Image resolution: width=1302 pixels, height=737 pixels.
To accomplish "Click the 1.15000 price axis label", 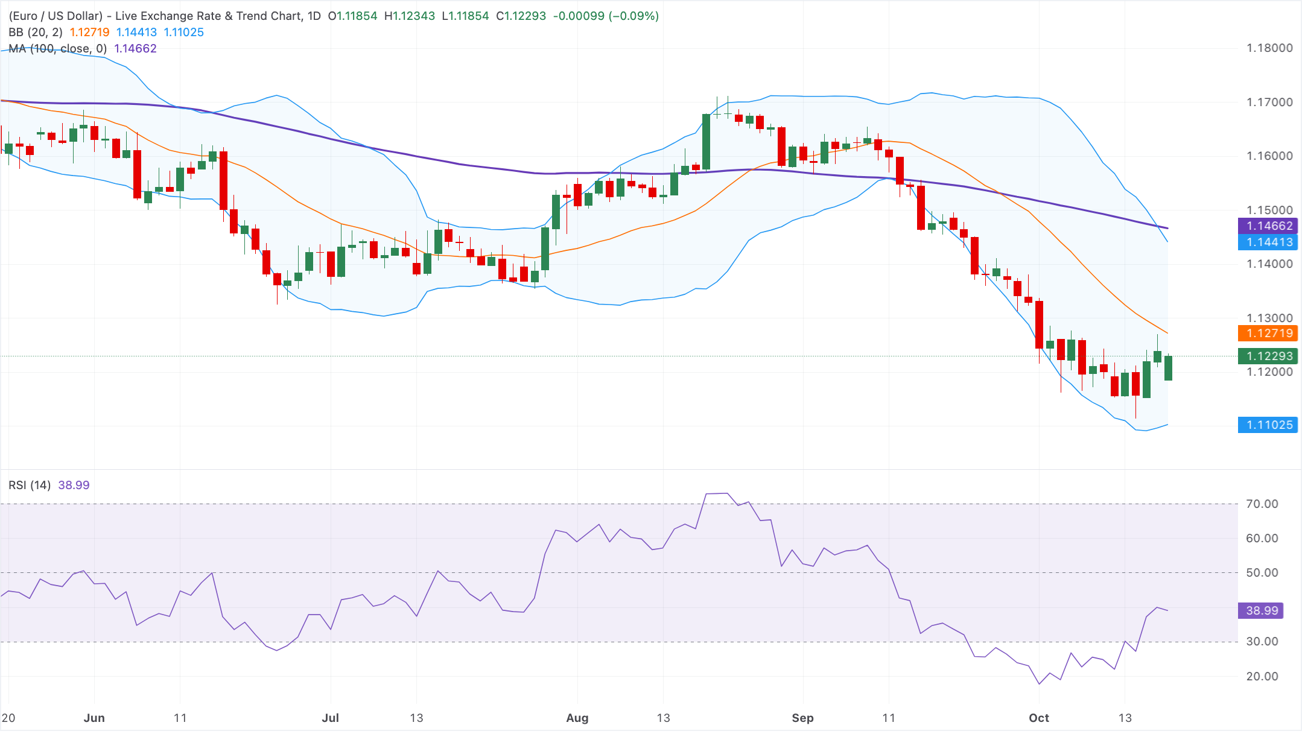I will (x=1269, y=210).
